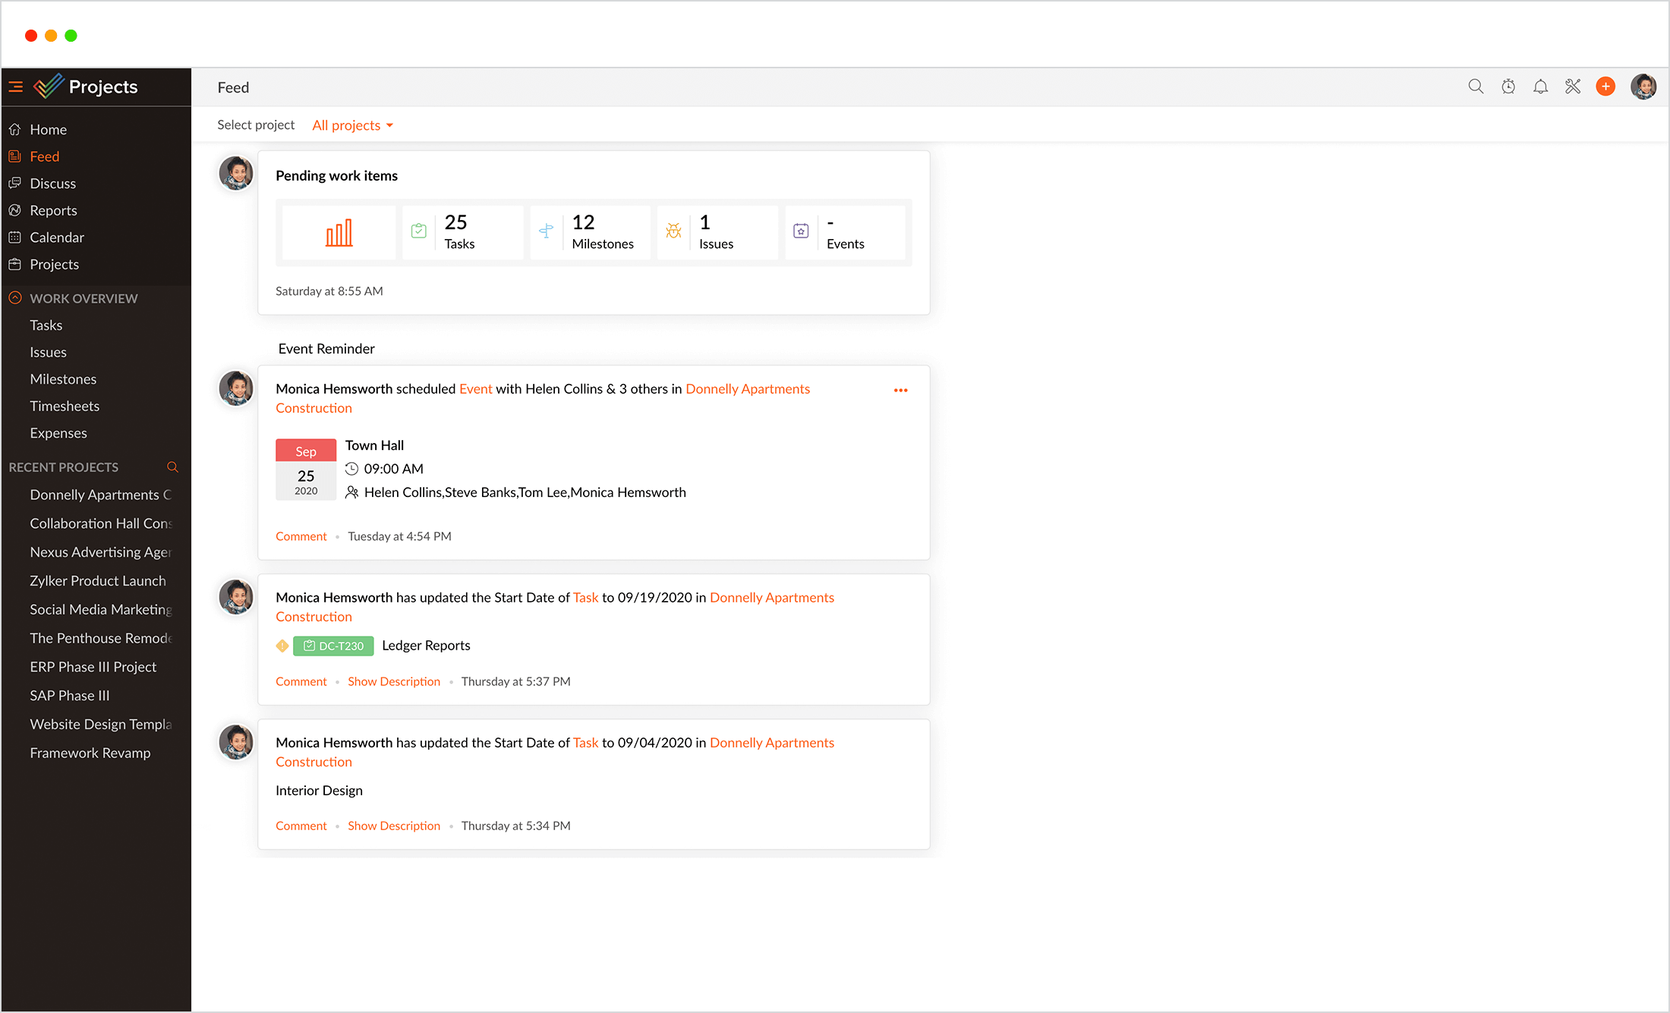This screenshot has height=1013, width=1670.
Task: Toggle the hamburger menu icon
Action: tap(16, 87)
